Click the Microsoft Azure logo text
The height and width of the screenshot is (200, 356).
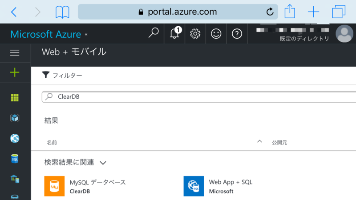click(46, 34)
